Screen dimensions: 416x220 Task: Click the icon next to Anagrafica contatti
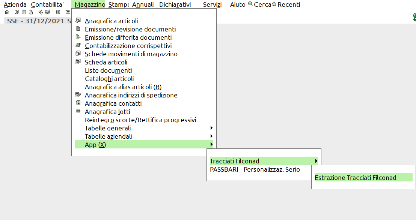click(x=78, y=103)
